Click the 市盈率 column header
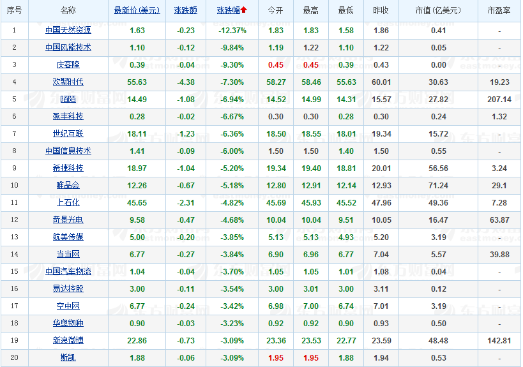The width and height of the screenshot is (523, 367). click(x=499, y=11)
